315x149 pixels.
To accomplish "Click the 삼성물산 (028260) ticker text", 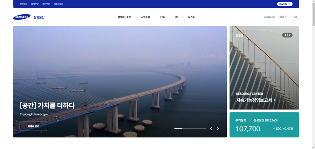I will 265,120.
